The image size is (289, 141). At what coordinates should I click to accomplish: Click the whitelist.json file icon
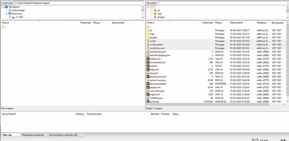point(148,98)
